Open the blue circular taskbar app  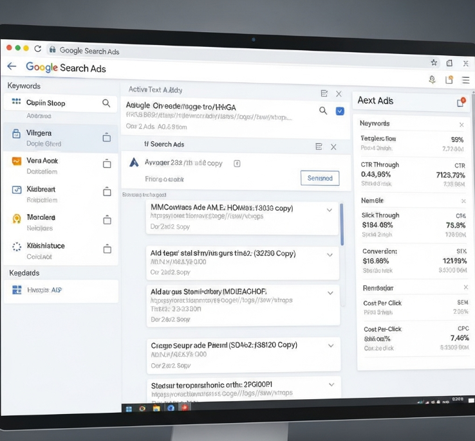(171, 408)
